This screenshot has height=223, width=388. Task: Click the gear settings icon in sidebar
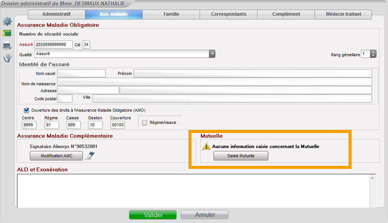[x=7, y=21]
